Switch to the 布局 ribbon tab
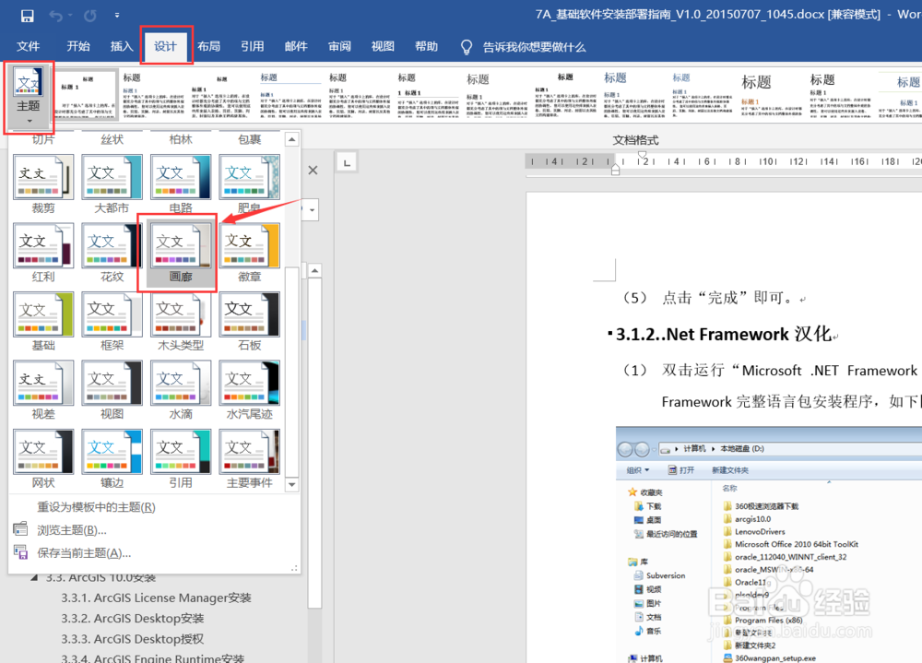This screenshot has width=922, height=663. point(208,46)
